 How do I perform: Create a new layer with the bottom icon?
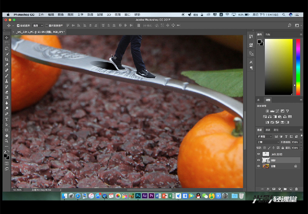(x=291, y=189)
